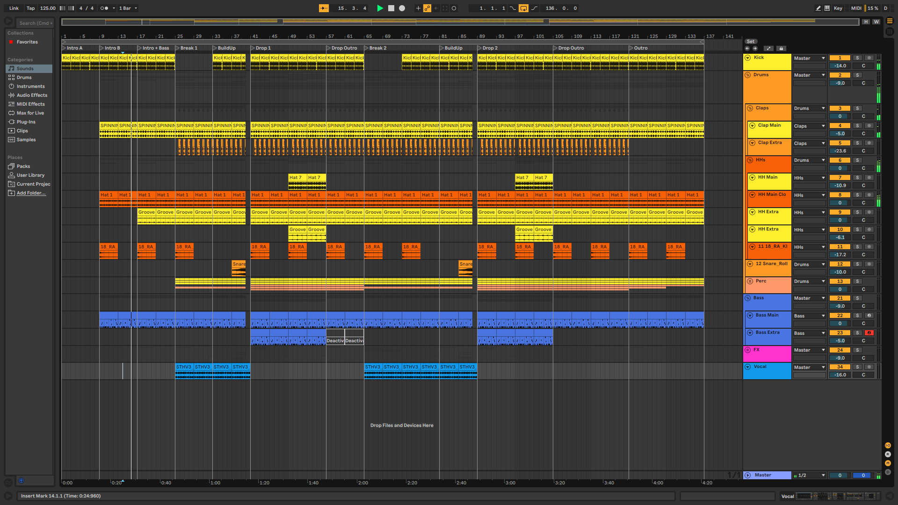
Task: Click the browser search field
Action: 35,23
